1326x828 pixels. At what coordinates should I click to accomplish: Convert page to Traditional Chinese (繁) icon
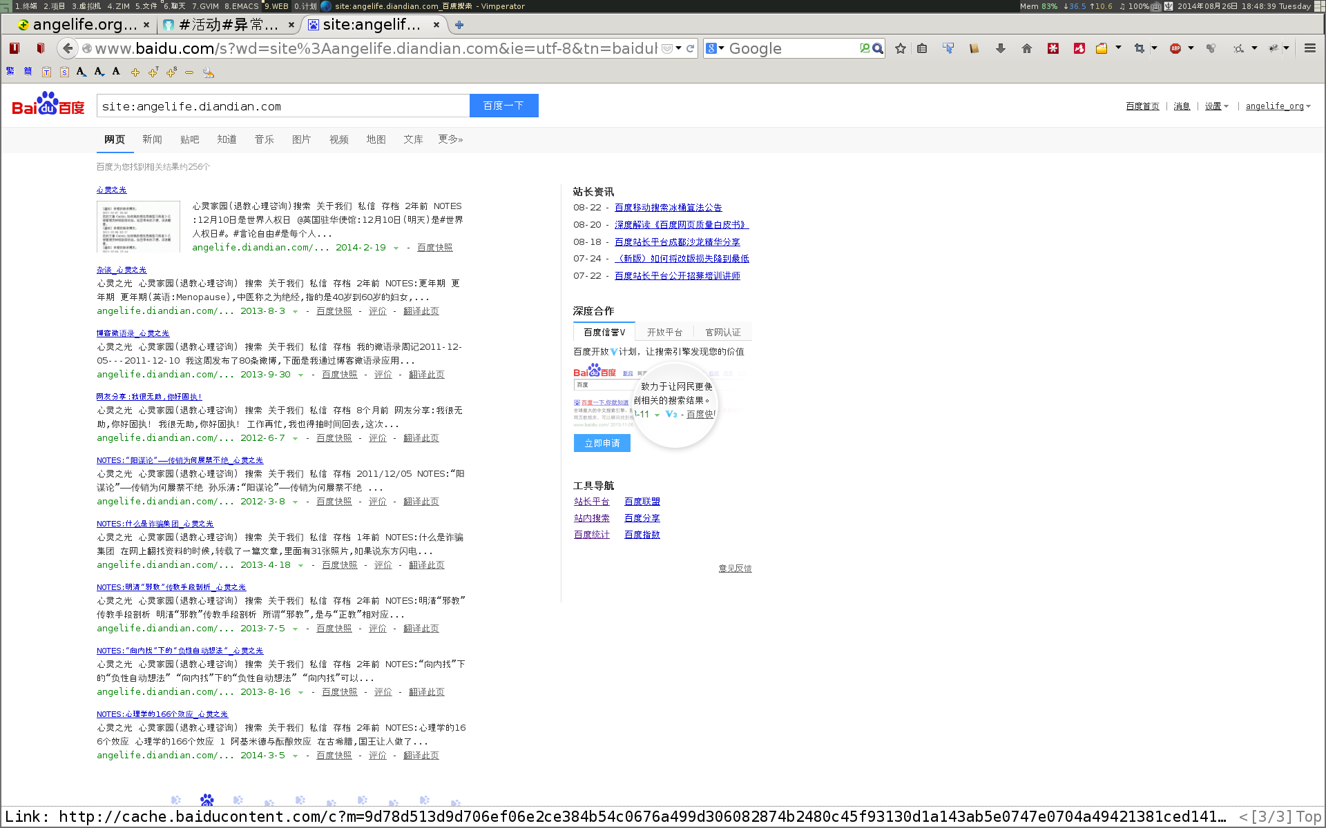pyautogui.click(x=10, y=71)
